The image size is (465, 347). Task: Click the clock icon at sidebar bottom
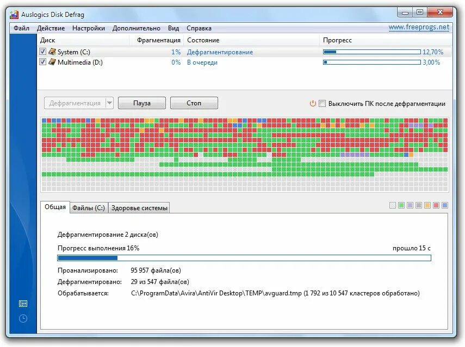(22, 319)
